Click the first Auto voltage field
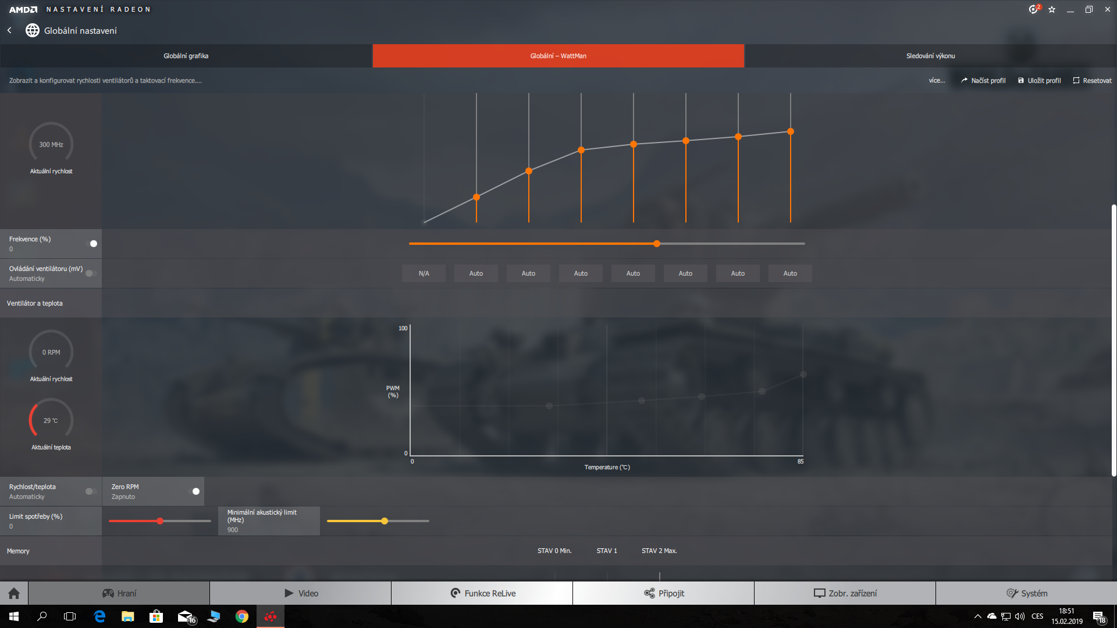The width and height of the screenshot is (1117, 628). 476,273
